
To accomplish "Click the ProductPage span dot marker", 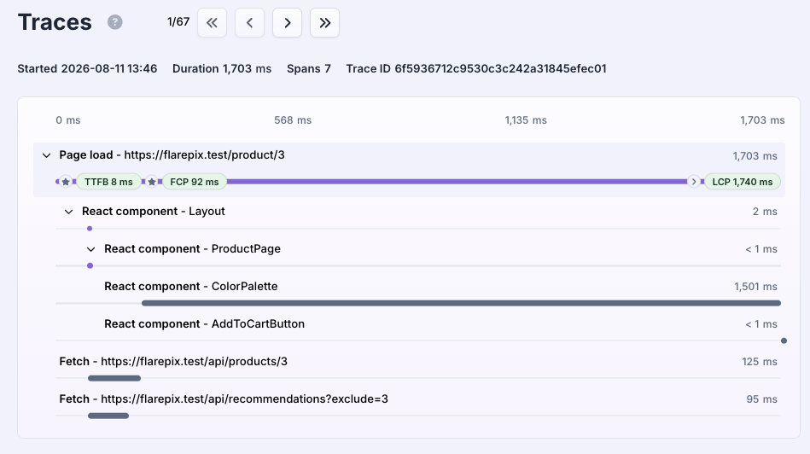I will pyautogui.click(x=90, y=265).
